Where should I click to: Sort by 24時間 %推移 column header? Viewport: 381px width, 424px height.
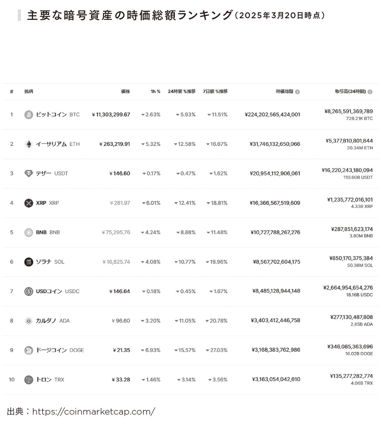[x=182, y=91]
